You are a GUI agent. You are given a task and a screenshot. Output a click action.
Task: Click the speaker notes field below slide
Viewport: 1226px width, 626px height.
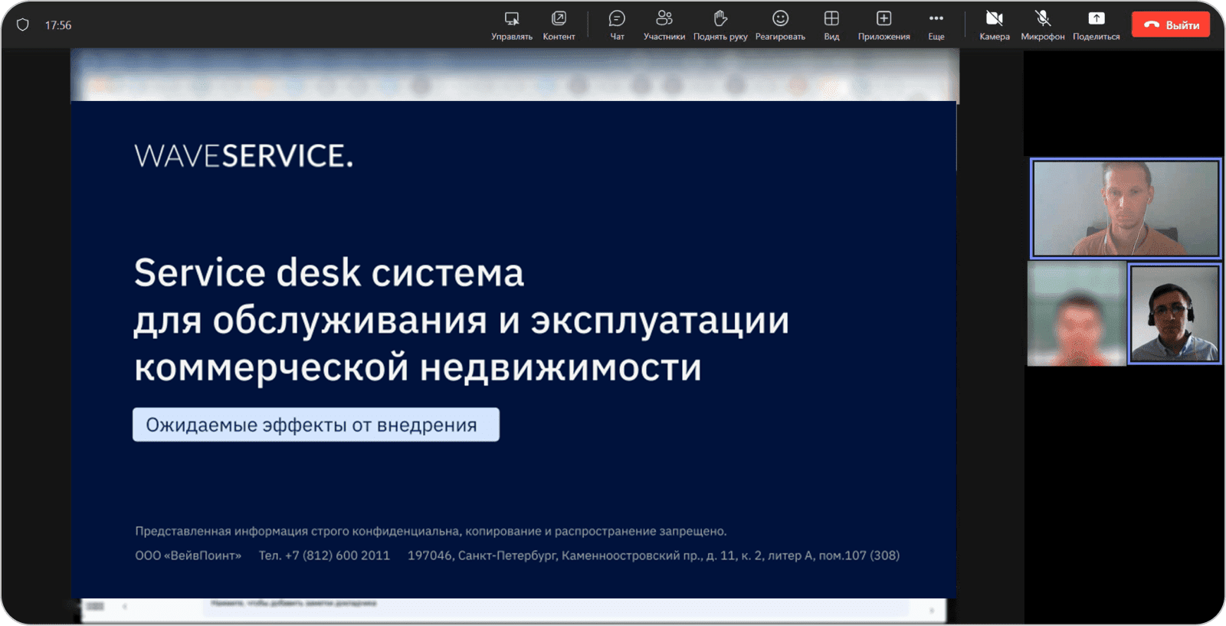click(536, 605)
